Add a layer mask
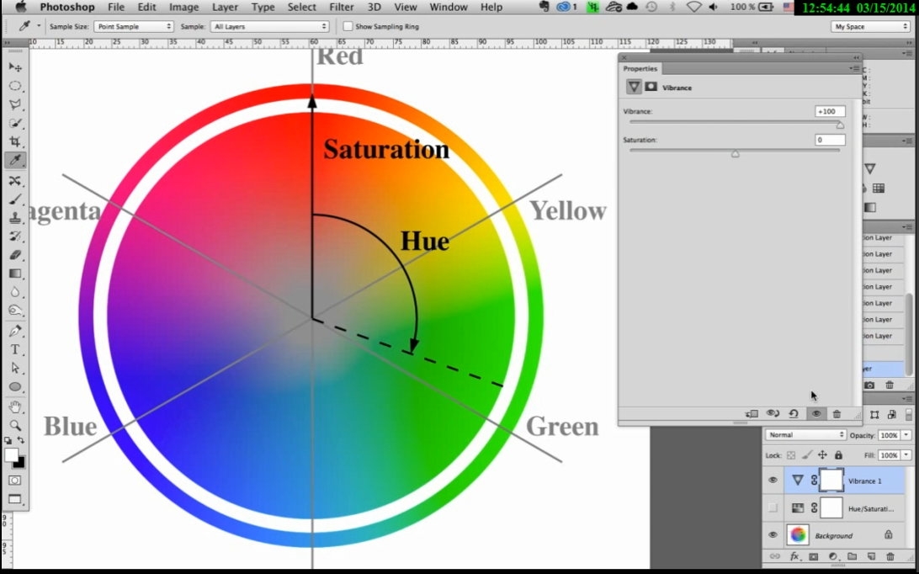The height and width of the screenshot is (574, 919). [x=814, y=556]
